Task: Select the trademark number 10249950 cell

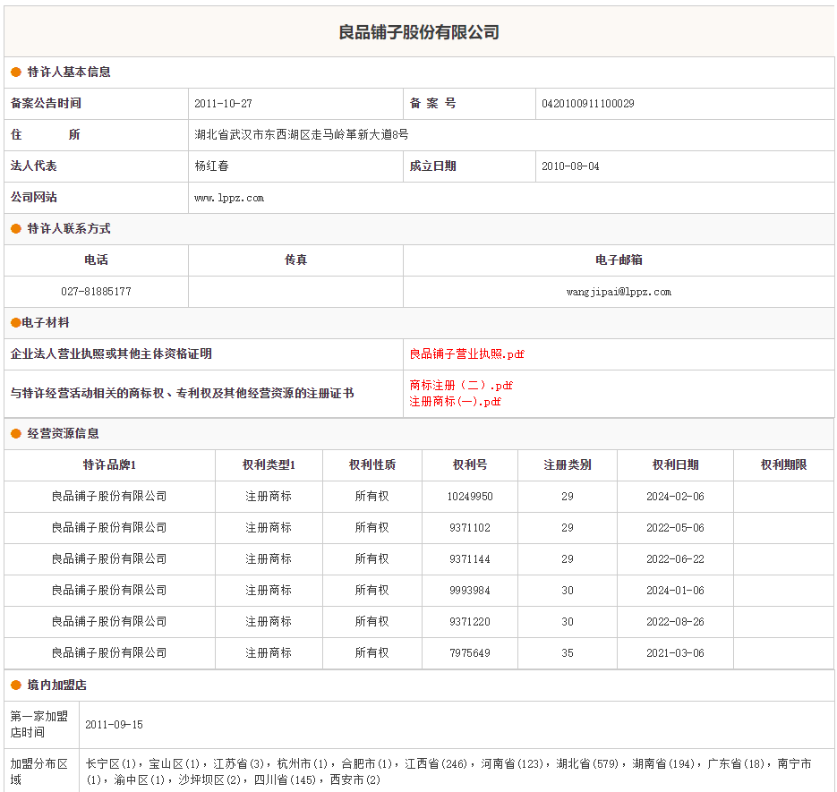Action: pyautogui.click(x=470, y=497)
